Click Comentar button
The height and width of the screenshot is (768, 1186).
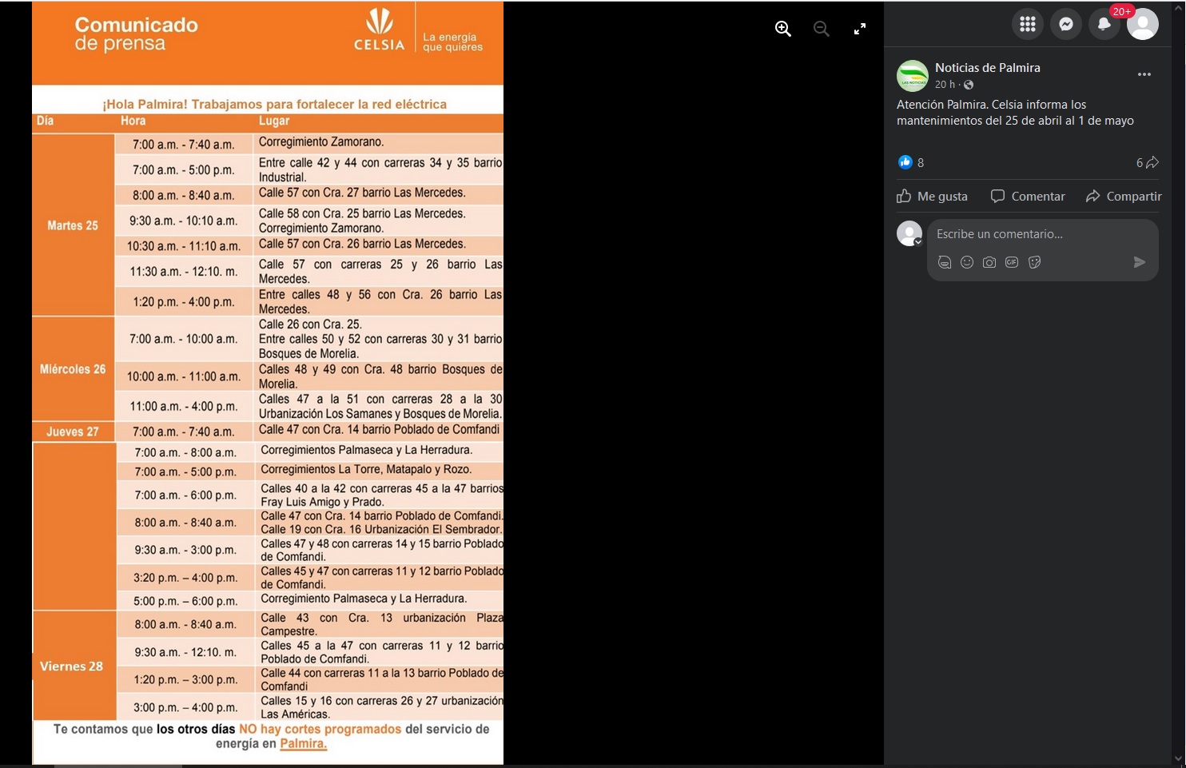tap(1028, 196)
